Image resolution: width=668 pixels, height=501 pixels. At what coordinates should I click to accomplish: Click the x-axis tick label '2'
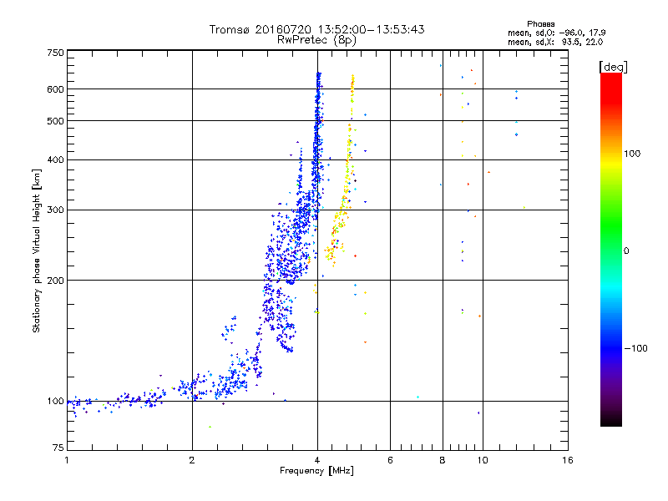tap(192, 460)
